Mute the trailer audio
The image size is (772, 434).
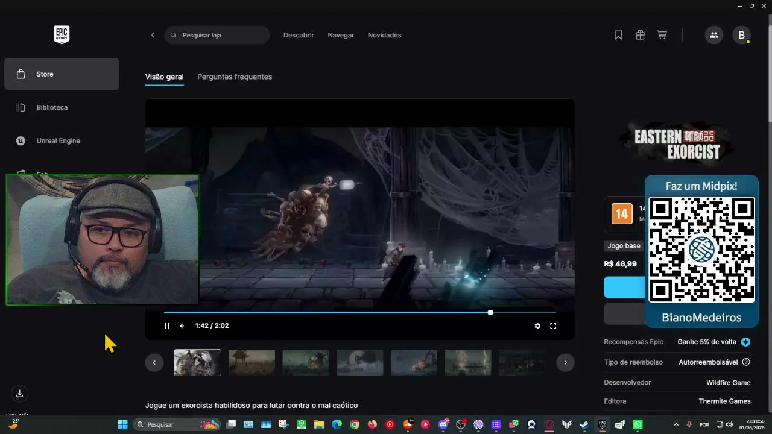(182, 326)
